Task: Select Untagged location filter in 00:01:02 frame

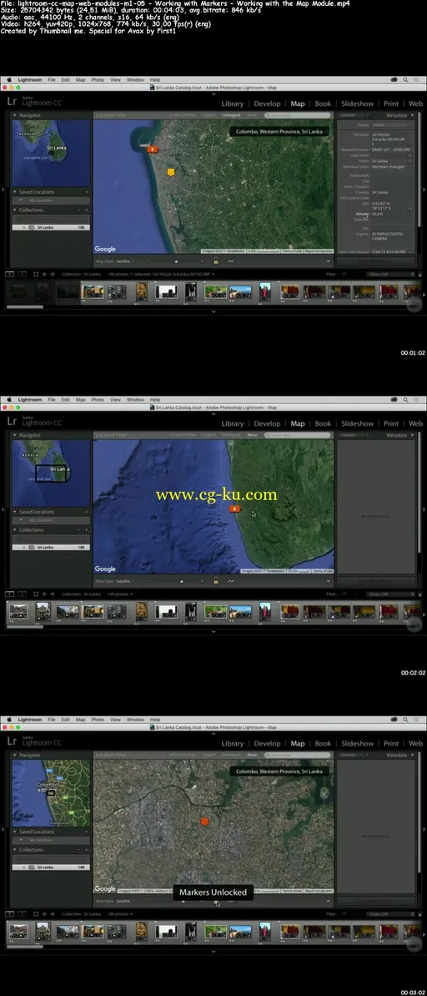Action: pyautogui.click(x=231, y=115)
